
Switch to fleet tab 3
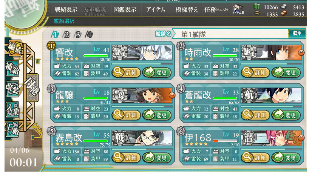[x=78, y=35]
